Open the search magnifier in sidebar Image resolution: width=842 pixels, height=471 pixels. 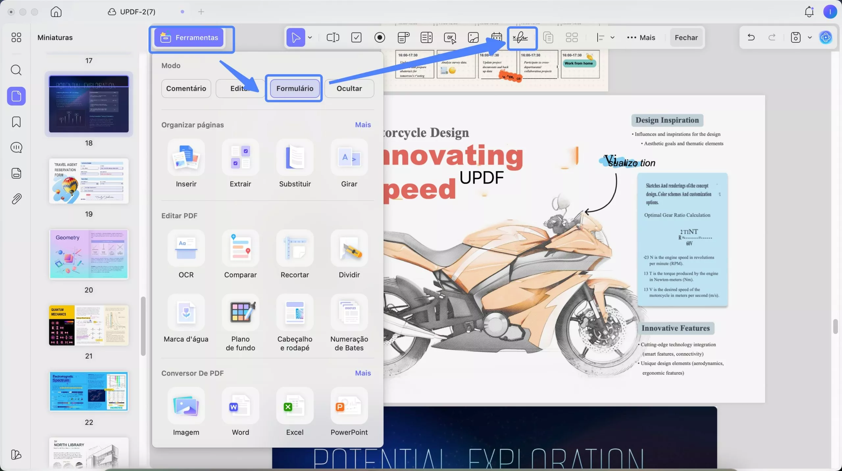16,70
